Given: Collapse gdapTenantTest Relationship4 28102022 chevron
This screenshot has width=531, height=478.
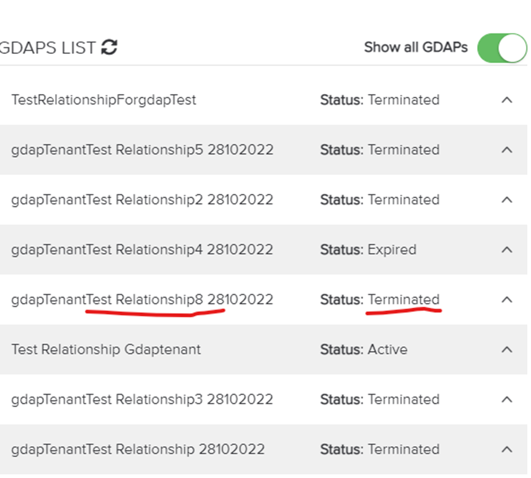Looking at the screenshot, I should pyautogui.click(x=507, y=249).
